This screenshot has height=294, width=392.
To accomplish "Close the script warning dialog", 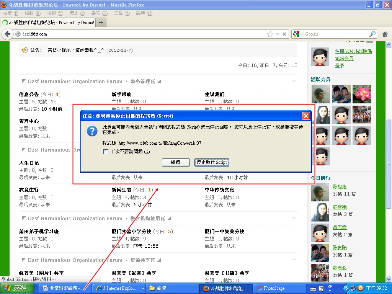I will (x=306, y=116).
